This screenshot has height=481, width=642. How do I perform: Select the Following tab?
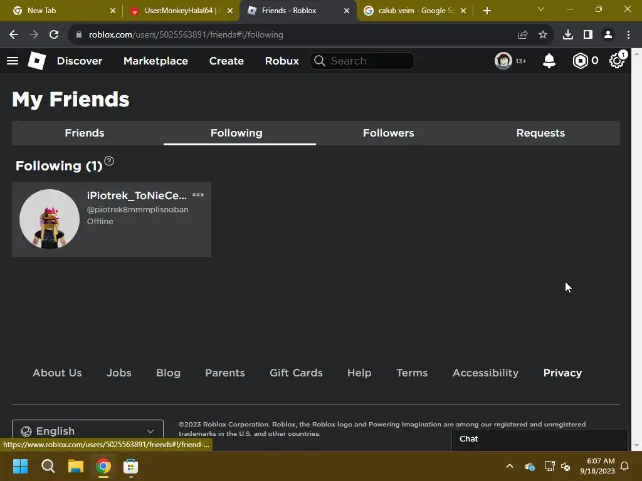click(236, 133)
